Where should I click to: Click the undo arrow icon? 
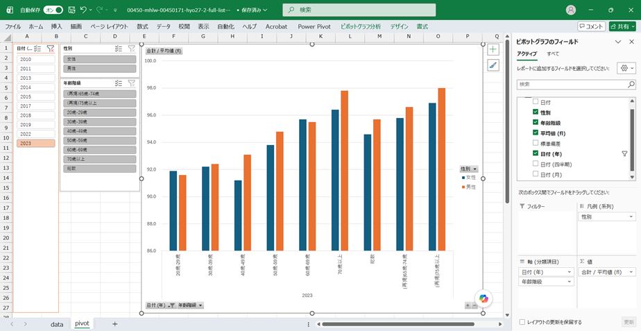click(x=84, y=10)
